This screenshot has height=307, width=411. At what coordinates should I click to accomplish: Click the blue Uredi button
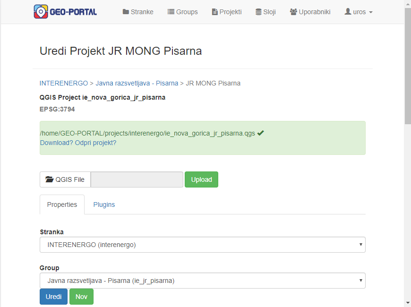click(53, 297)
